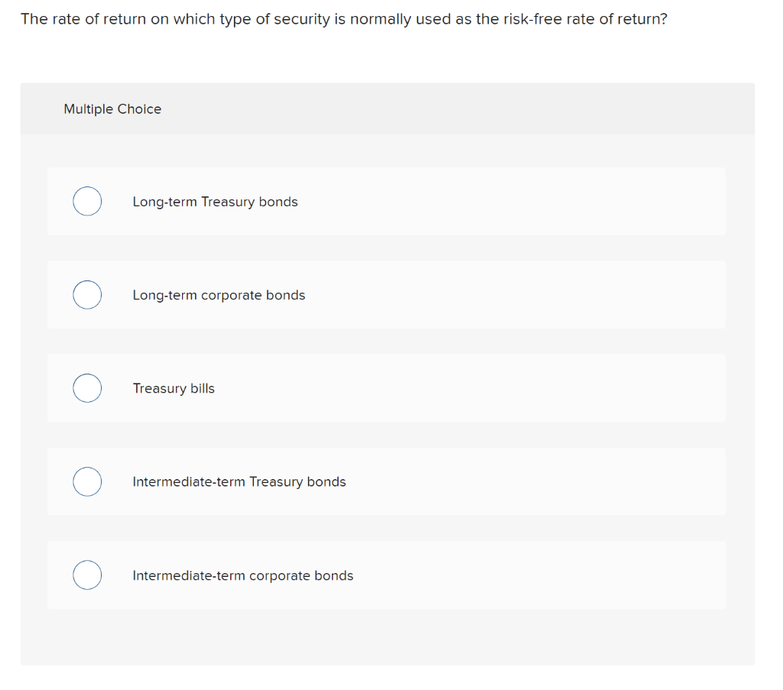Click the empty area of the Treasury bills card

(469, 388)
